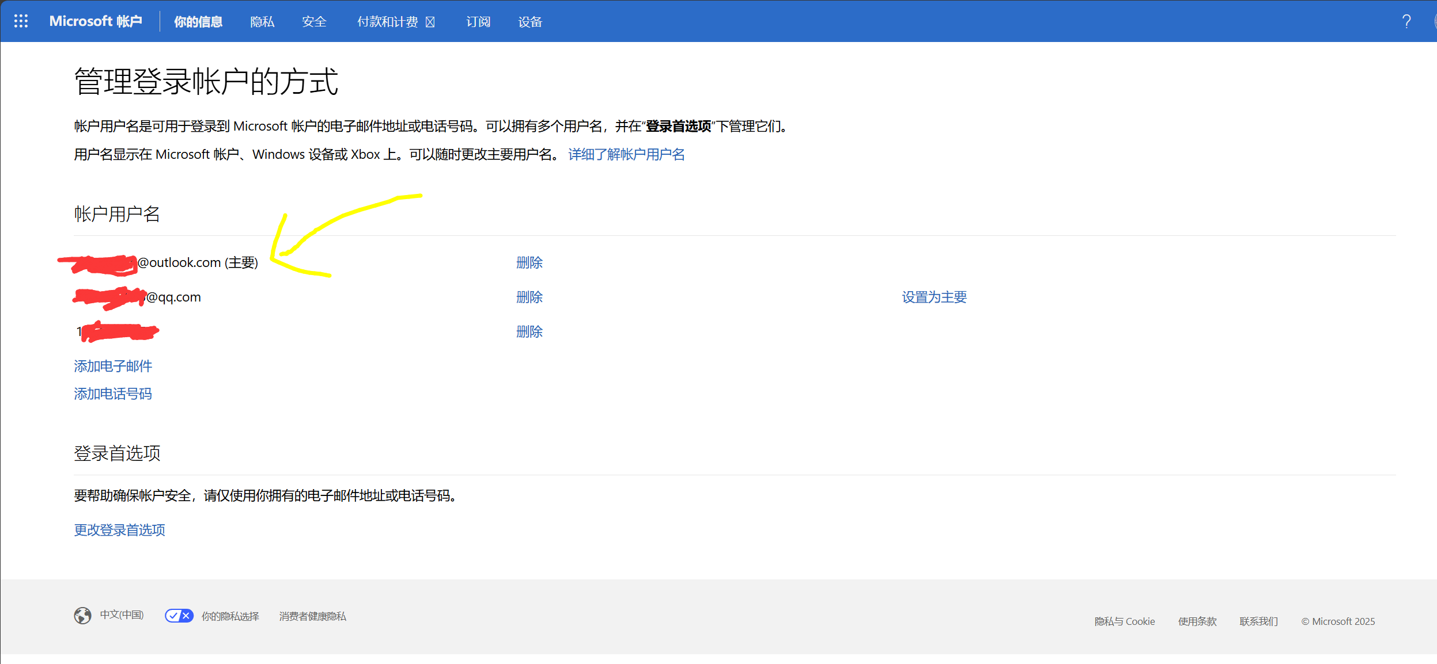The height and width of the screenshot is (664, 1437).
Task: Click the @qq.com username text
Action: [173, 297]
